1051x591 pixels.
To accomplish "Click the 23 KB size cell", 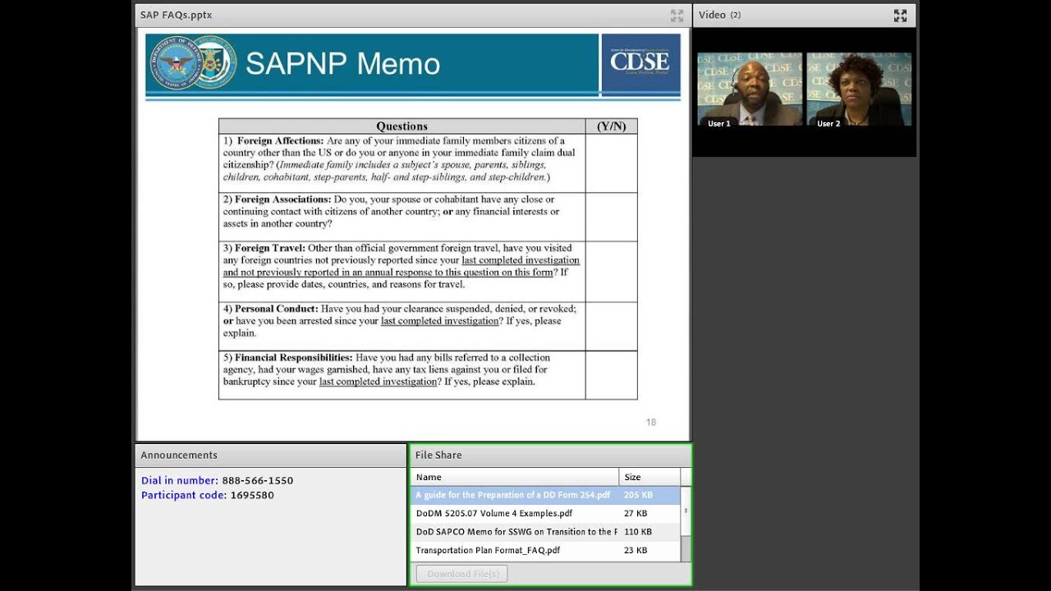I will coord(636,550).
